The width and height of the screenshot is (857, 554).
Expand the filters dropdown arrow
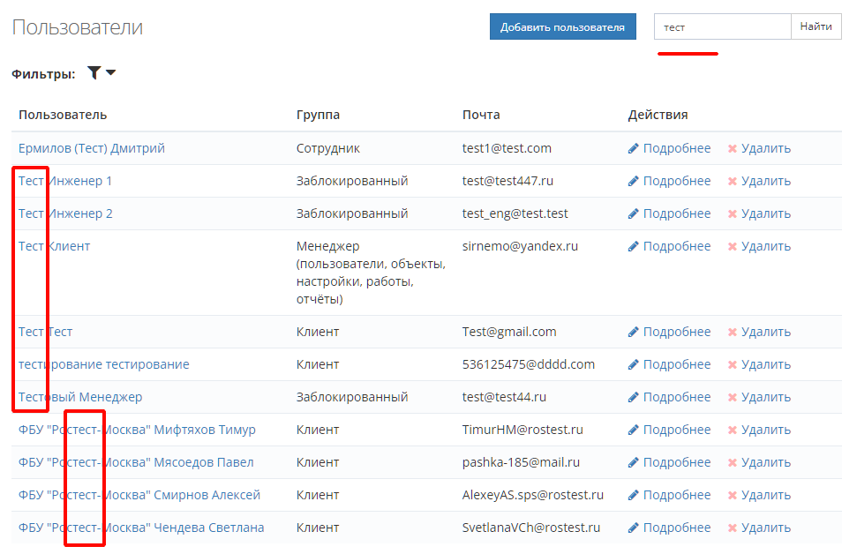click(111, 73)
